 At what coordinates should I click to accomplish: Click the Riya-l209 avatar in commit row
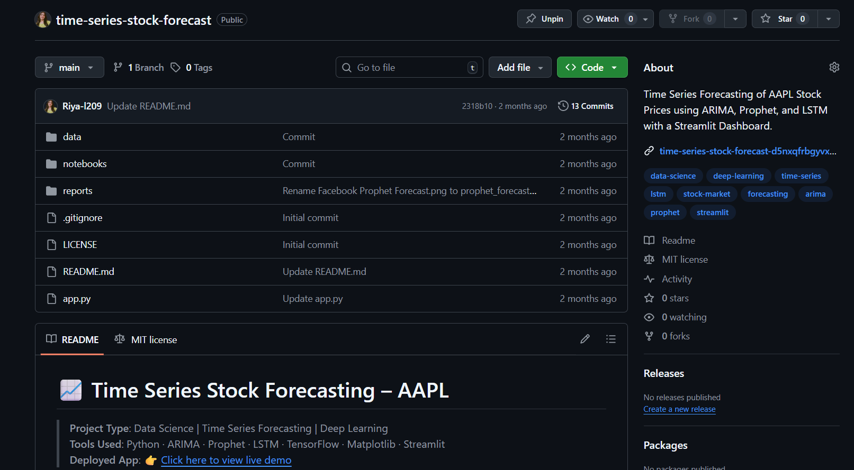tap(50, 106)
